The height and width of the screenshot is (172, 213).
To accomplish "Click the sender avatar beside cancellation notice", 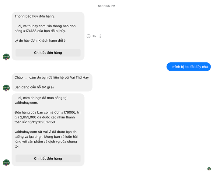I will tap(6, 57).
